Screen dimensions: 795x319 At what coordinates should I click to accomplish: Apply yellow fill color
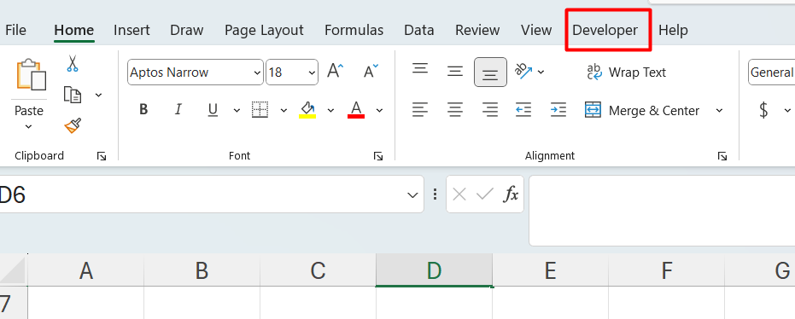click(x=307, y=109)
